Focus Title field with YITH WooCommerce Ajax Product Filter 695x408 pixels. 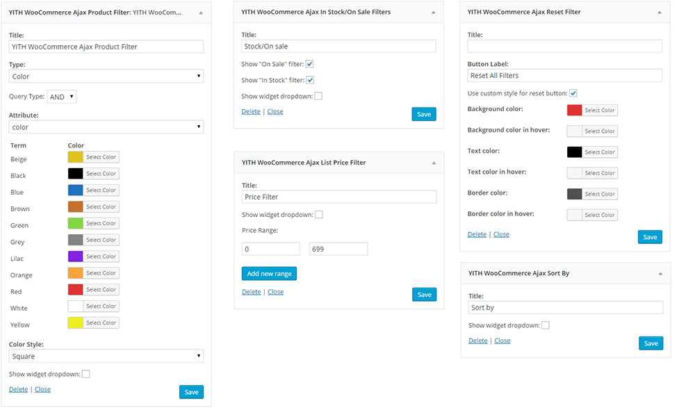(106, 47)
